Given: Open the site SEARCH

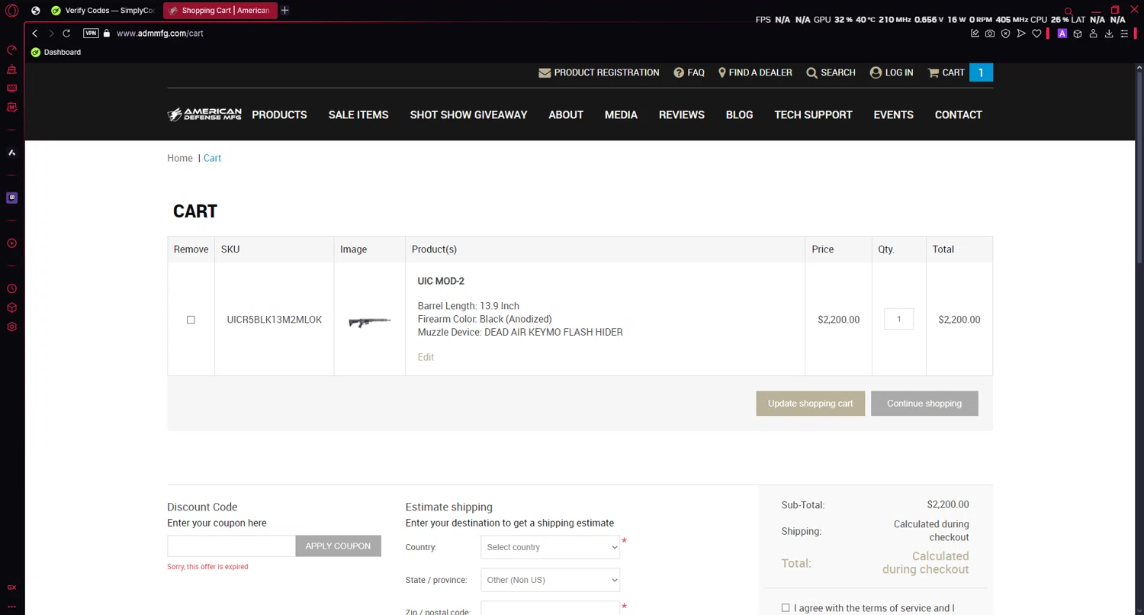Looking at the screenshot, I should pos(831,72).
